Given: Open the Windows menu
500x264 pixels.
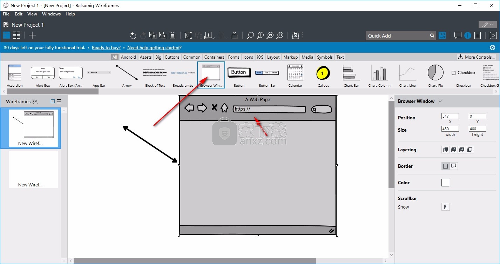Looking at the screenshot, I should [51, 14].
